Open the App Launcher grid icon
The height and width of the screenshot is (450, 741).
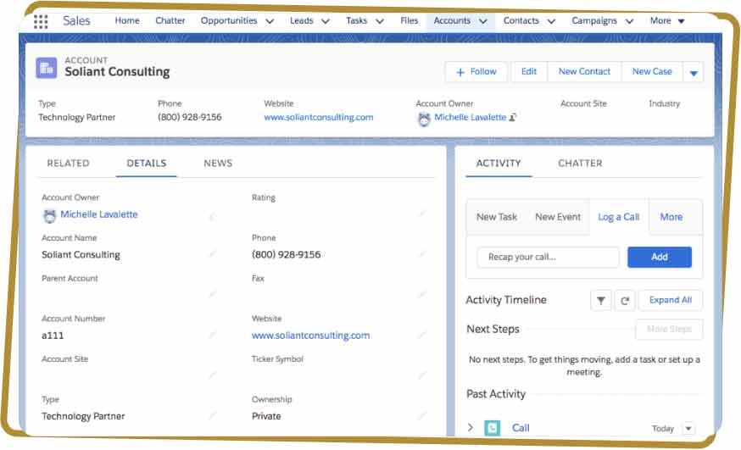(41, 21)
